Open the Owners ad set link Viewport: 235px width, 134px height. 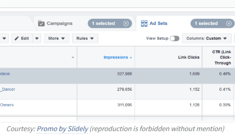pyautogui.click(x=7, y=105)
